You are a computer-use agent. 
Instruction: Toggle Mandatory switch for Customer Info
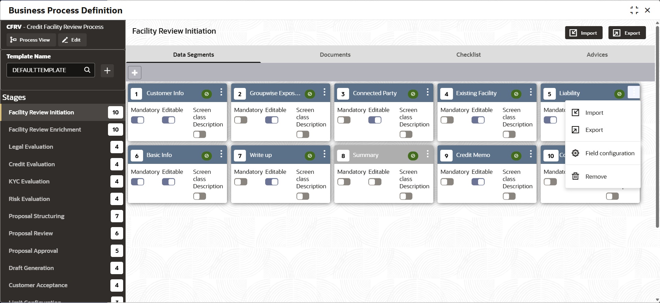[138, 120]
